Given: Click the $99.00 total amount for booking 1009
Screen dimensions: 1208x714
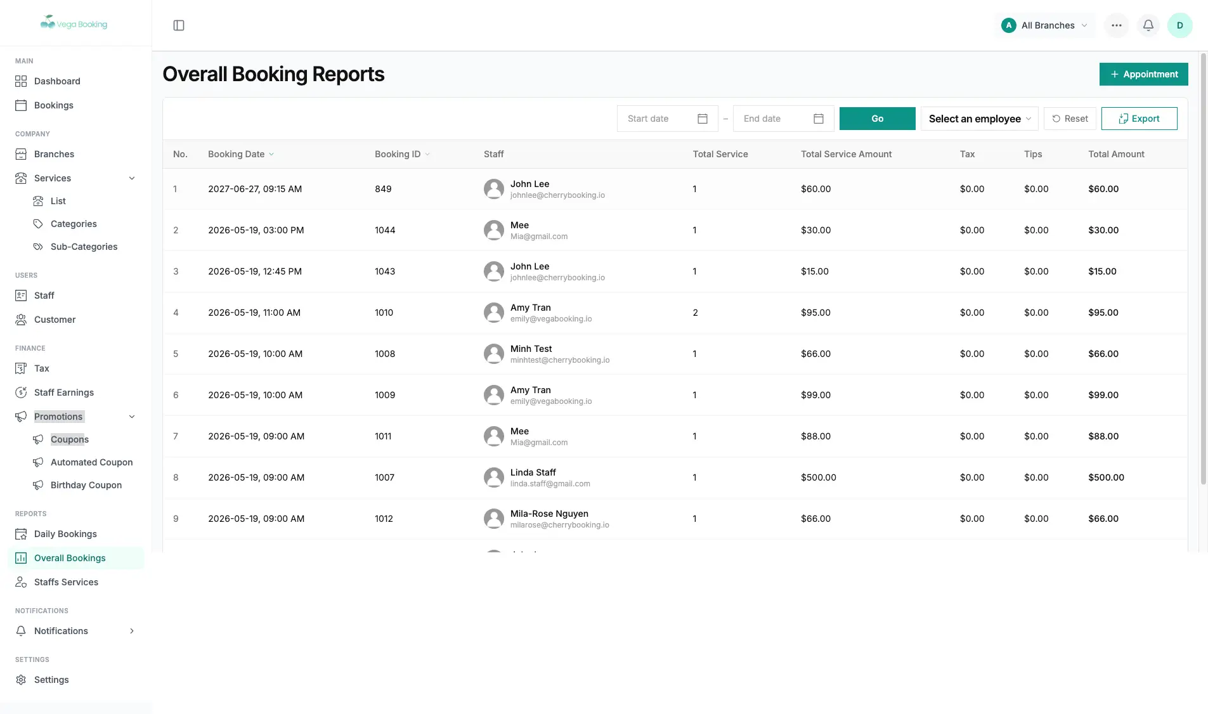Looking at the screenshot, I should [x=1103, y=395].
